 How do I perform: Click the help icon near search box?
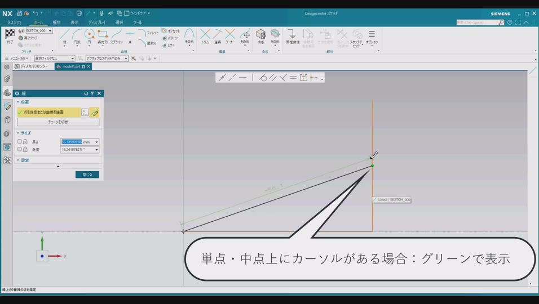510,23
